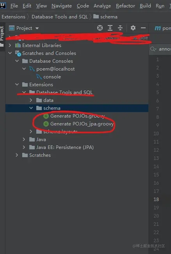Open the Project panel settings gear

[x=133, y=28]
